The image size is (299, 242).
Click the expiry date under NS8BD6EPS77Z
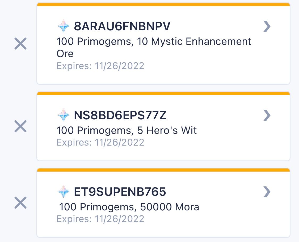tap(100, 142)
